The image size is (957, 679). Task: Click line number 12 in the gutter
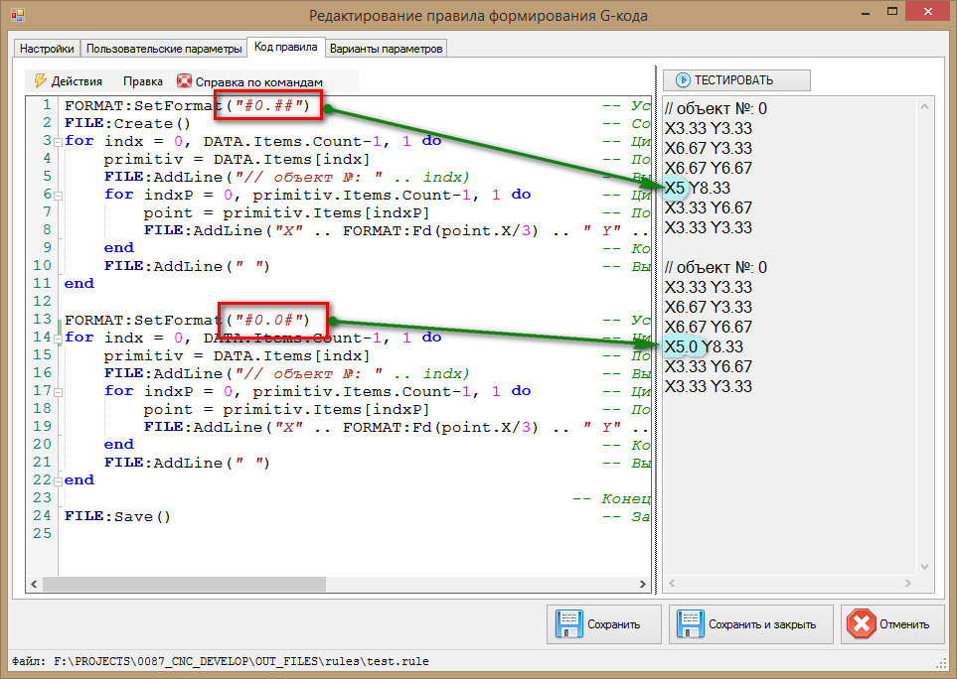tap(42, 301)
